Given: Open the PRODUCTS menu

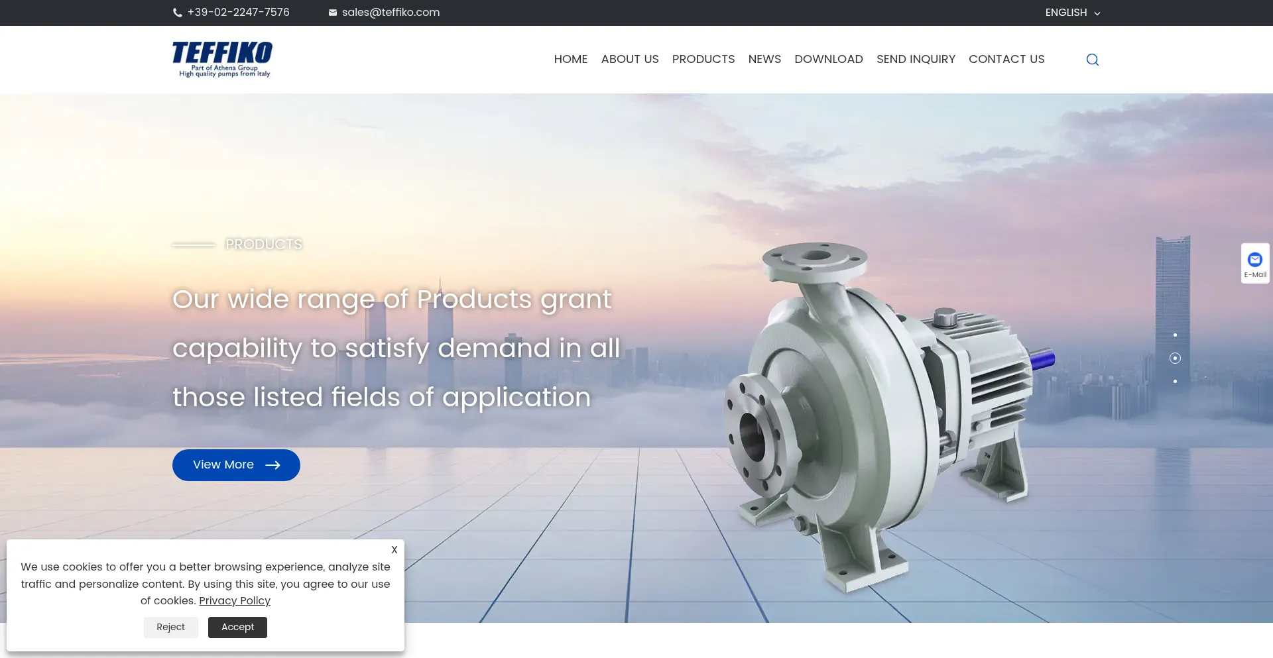Looking at the screenshot, I should point(703,59).
